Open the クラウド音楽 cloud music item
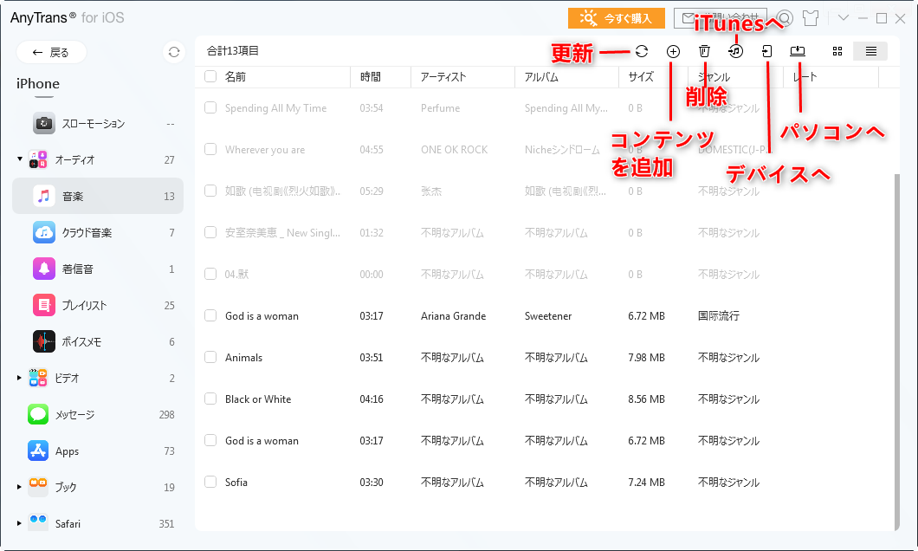This screenshot has height=551, width=918. coord(98,232)
